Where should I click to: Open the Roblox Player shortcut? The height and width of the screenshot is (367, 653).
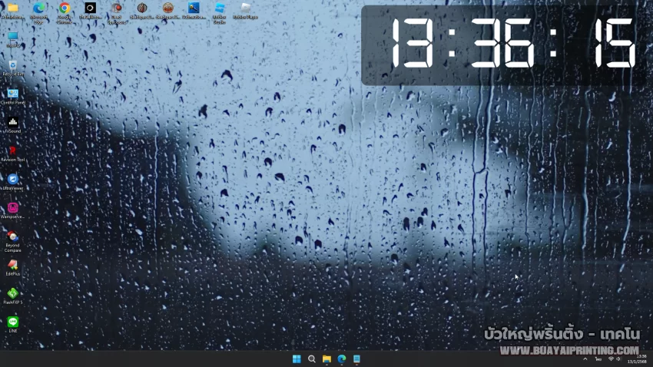[x=246, y=9]
